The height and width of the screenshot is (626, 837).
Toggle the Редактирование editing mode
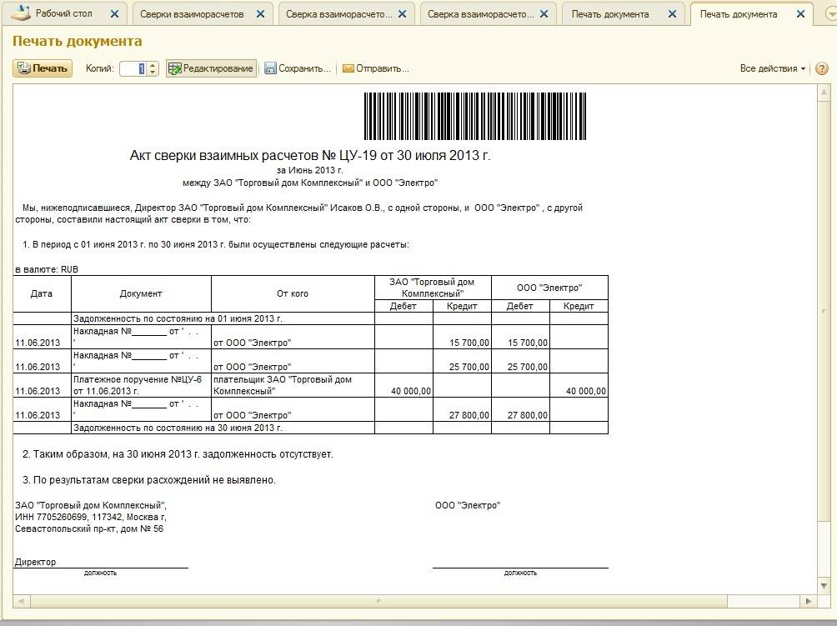[211, 68]
